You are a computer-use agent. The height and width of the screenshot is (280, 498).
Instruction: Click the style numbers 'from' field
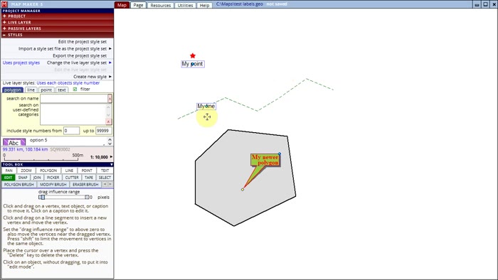click(71, 131)
